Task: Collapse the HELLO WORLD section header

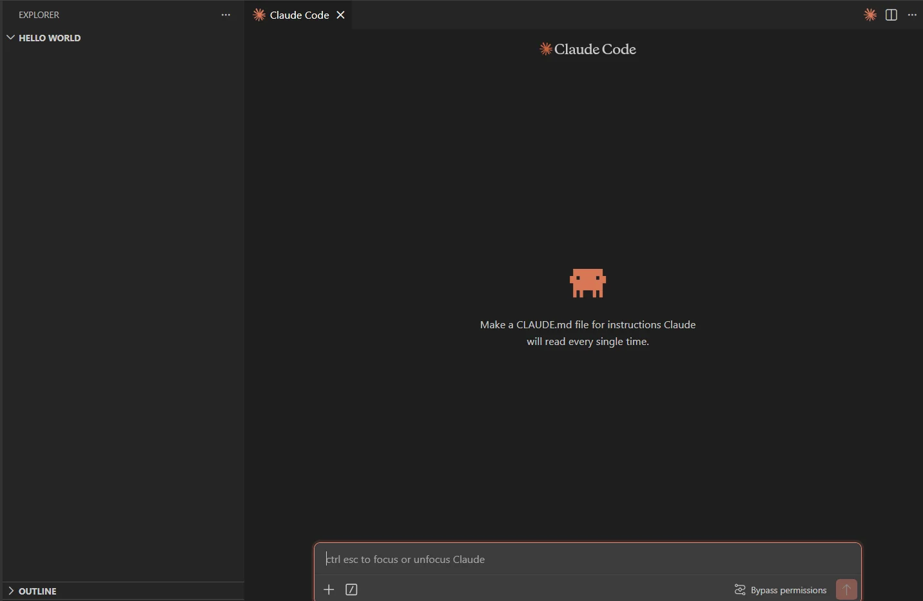Action: 50,37
